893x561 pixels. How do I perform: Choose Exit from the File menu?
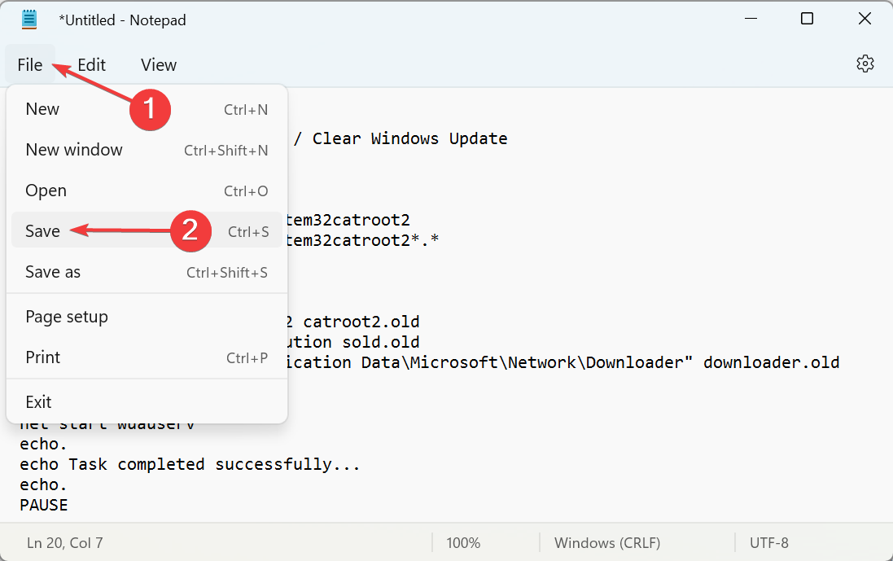tap(147, 402)
